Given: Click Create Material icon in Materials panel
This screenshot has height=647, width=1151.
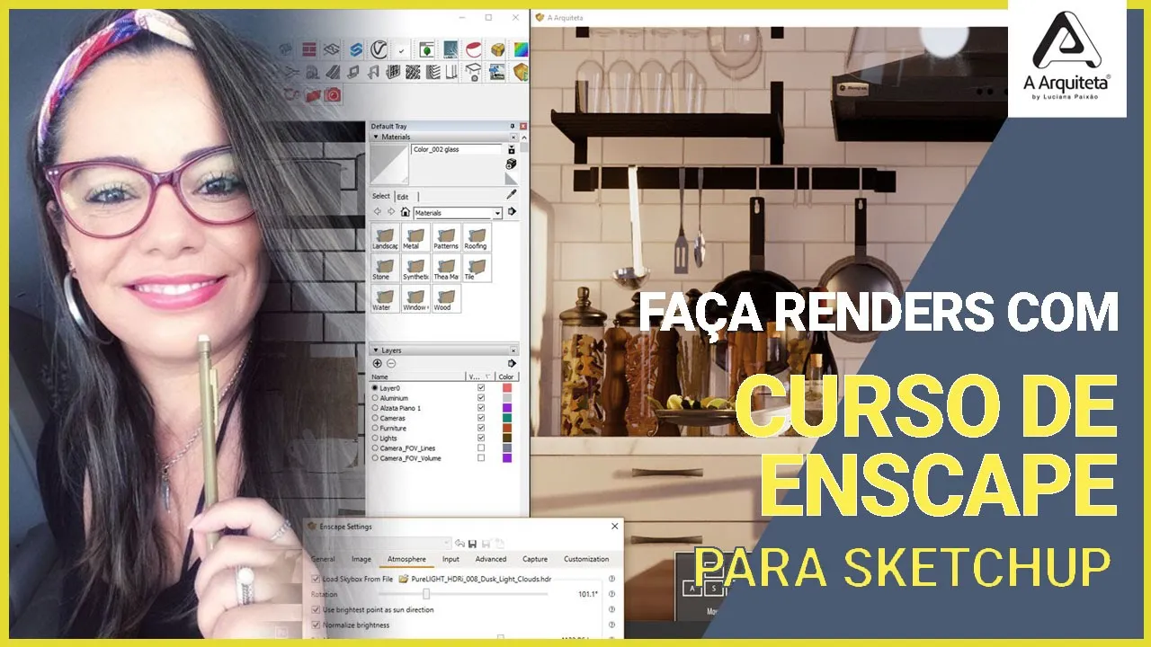Looking at the screenshot, I should point(511,164).
